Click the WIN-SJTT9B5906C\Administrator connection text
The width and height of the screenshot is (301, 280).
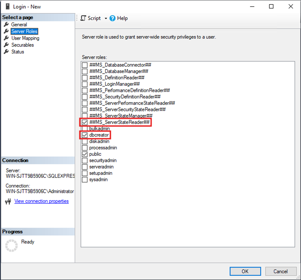pyautogui.click(x=40, y=191)
